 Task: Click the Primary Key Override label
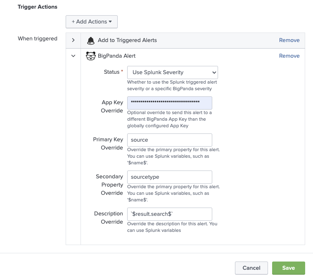pyautogui.click(x=108, y=143)
